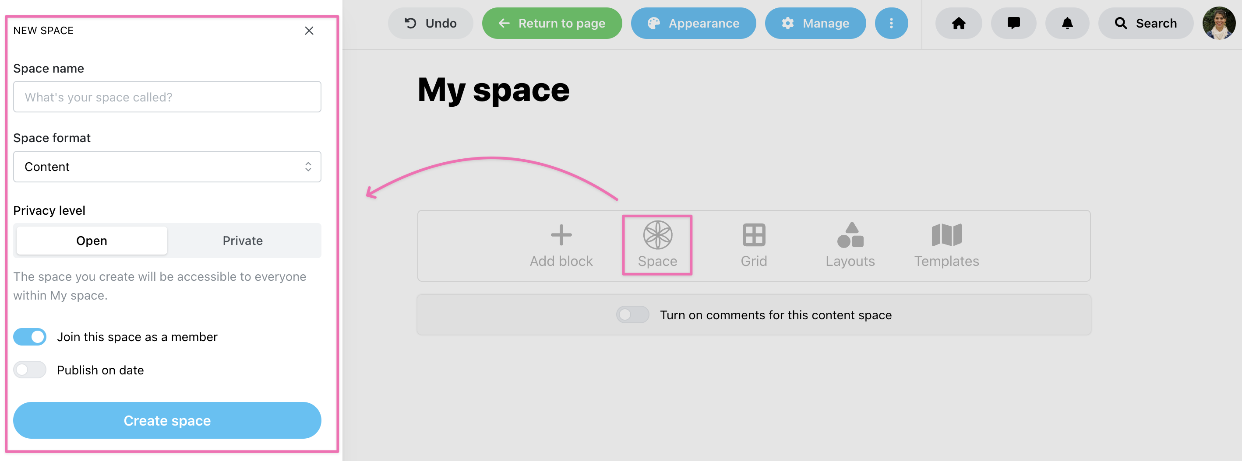Select the Open privacy tab

tap(92, 241)
